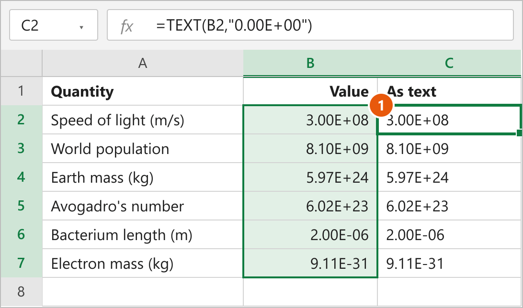
Task: Click cell C7 showing text 9.11E-31
Action: pos(449,263)
